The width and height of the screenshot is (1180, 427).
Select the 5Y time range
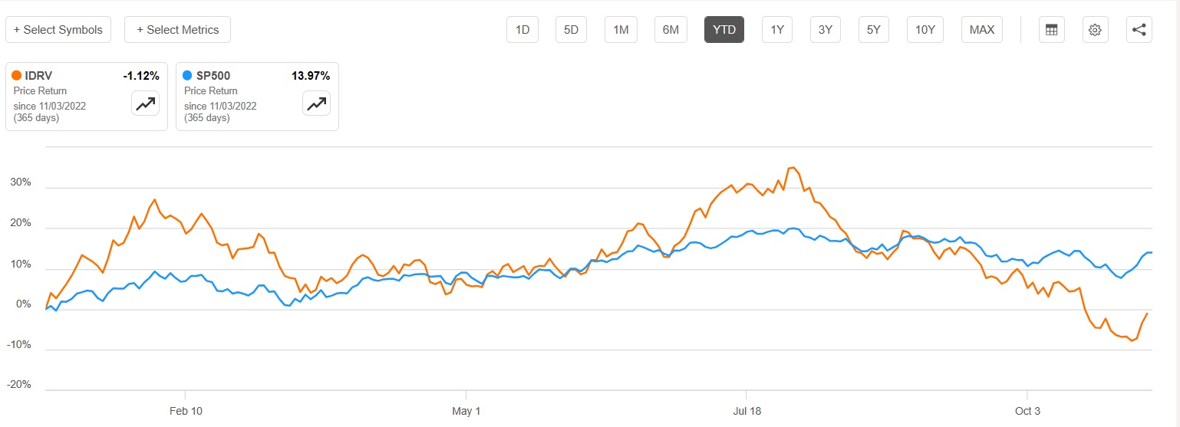(x=874, y=30)
